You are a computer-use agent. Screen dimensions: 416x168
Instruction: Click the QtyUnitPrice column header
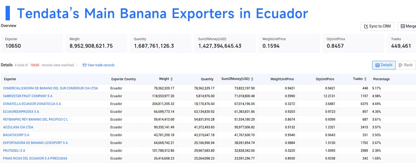tap(325, 79)
